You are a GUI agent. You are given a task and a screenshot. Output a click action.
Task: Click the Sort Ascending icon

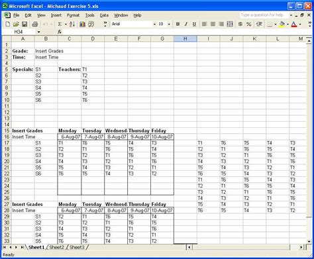[72, 24]
